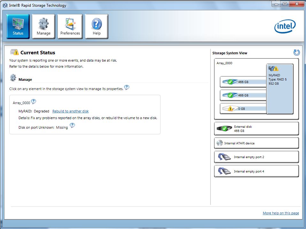Screen dimensions: 306x229
Task: Close the Intel Rapid Storage Technology window
Action: pyautogui.click(x=297, y=4)
